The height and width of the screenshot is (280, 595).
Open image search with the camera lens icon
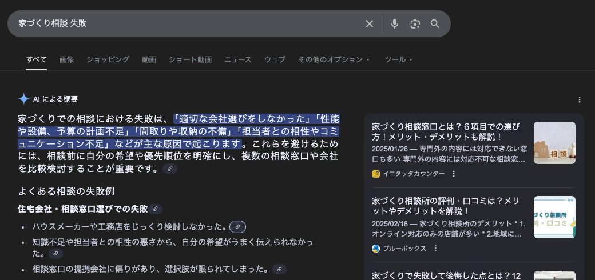click(x=415, y=24)
